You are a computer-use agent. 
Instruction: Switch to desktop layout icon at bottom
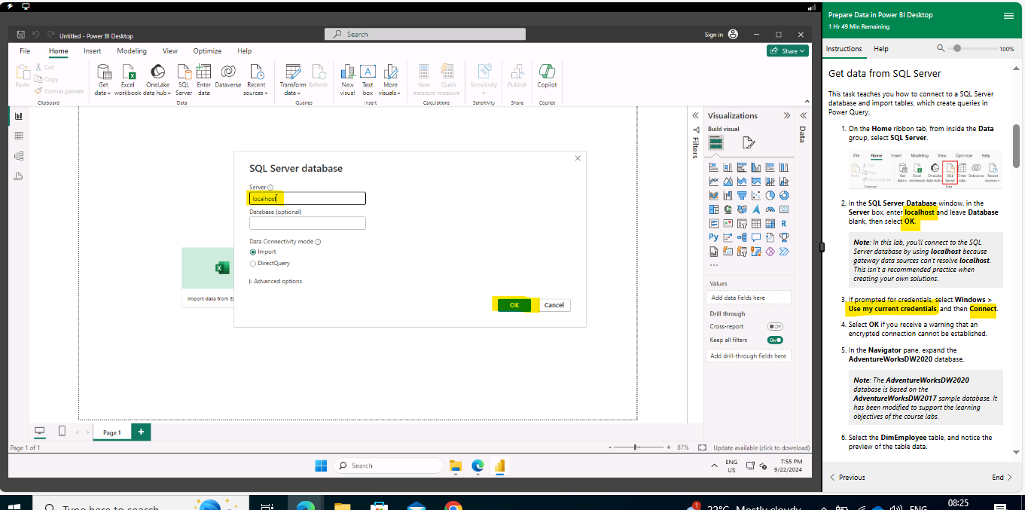pyautogui.click(x=40, y=431)
